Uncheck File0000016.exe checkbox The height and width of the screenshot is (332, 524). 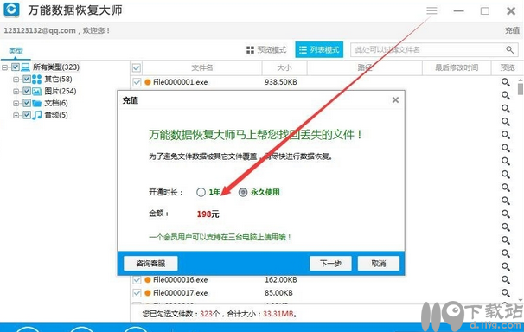(x=137, y=279)
